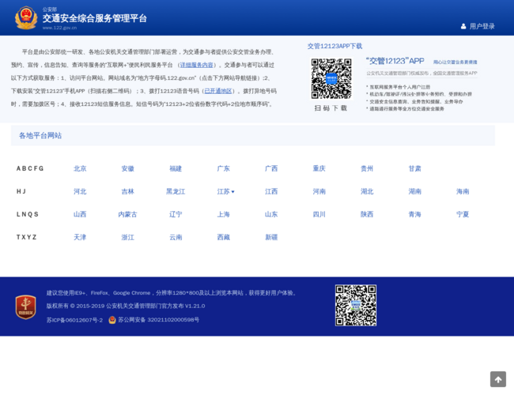The height and width of the screenshot is (395, 514).
Task: Click the www.122.gov.cn text in header
Action: pyautogui.click(x=59, y=28)
